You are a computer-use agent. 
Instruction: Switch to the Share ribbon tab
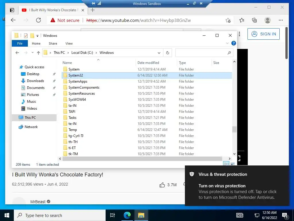(53, 43)
